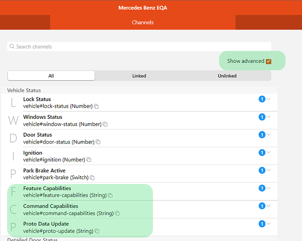
Task: Copy the vehicle#window-status channel ID
Action: coord(105,124)
